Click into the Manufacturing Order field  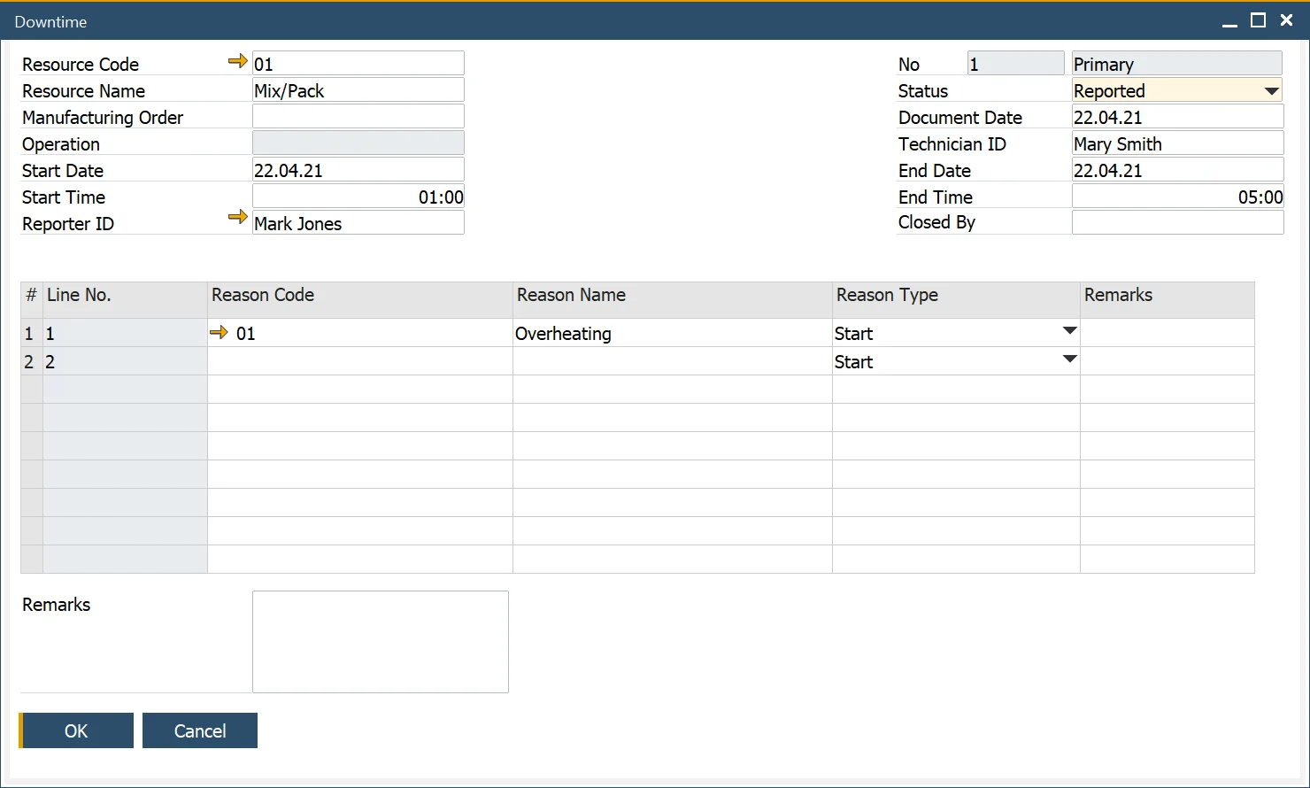358,117
